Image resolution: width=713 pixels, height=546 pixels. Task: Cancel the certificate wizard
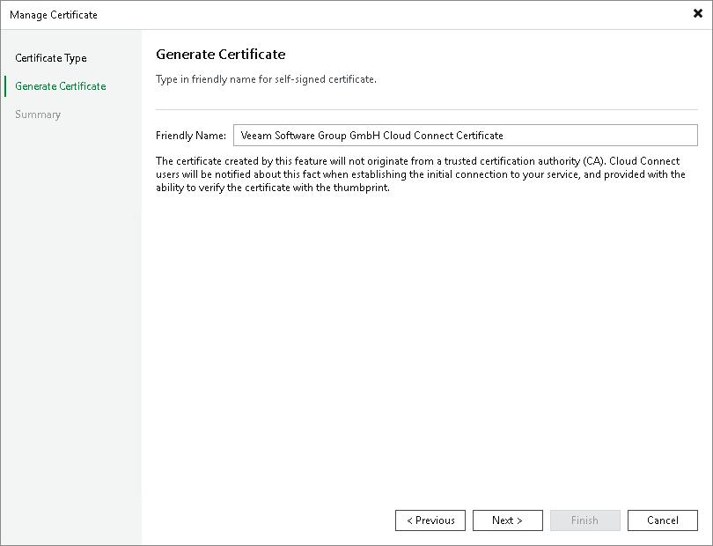[x=662, y=520]
